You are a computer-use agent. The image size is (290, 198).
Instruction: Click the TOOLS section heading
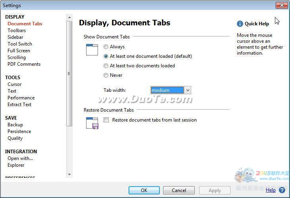click(x=13, y=78)
